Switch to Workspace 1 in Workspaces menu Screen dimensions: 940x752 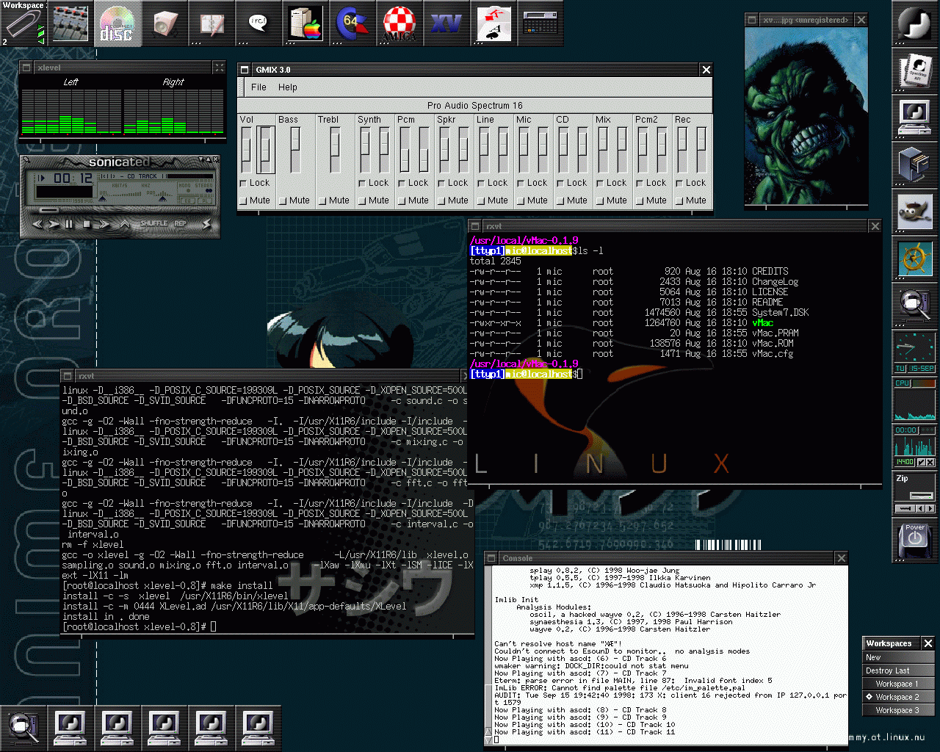(x=899, y=684)
